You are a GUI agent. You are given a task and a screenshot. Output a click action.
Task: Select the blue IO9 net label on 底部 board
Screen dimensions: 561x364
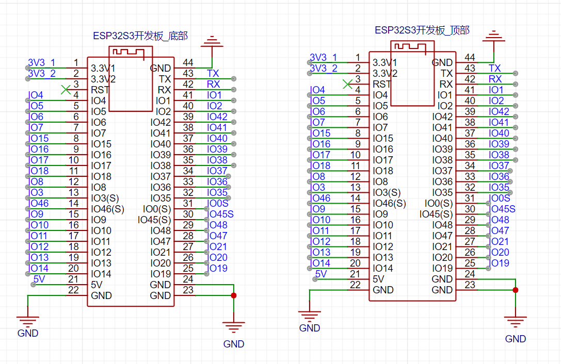(36, 214)
